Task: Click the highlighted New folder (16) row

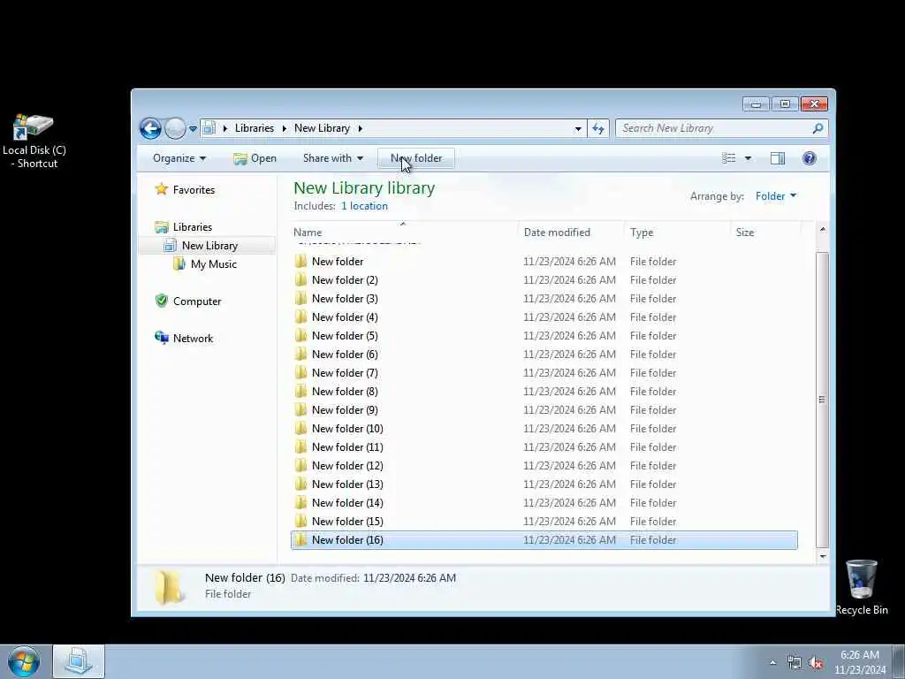Action: 544,540
